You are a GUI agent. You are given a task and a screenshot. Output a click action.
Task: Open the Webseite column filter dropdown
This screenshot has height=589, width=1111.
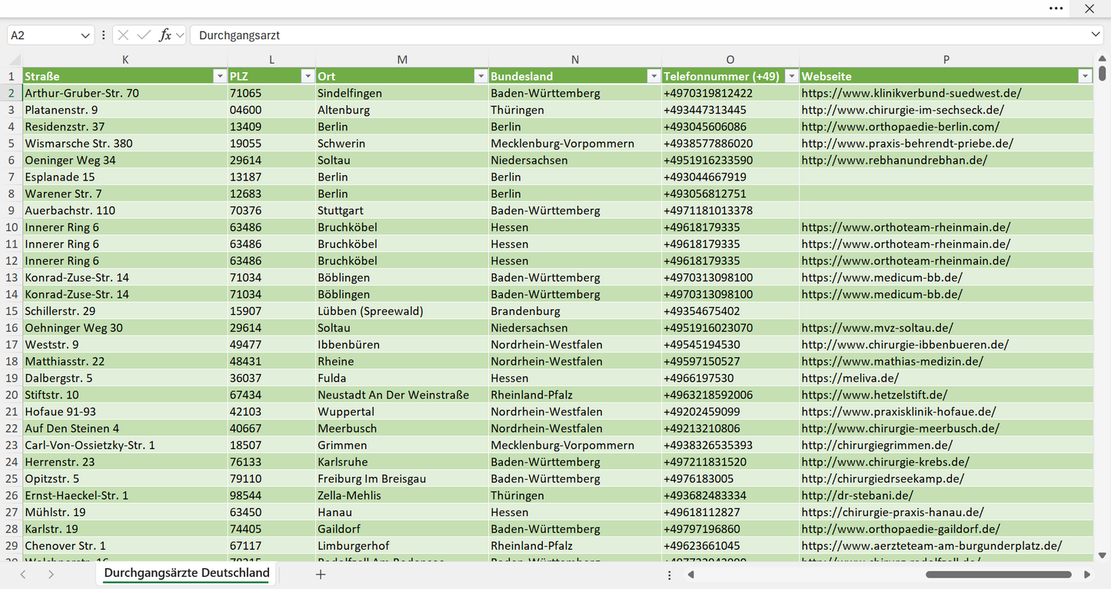click(1085, 76)
